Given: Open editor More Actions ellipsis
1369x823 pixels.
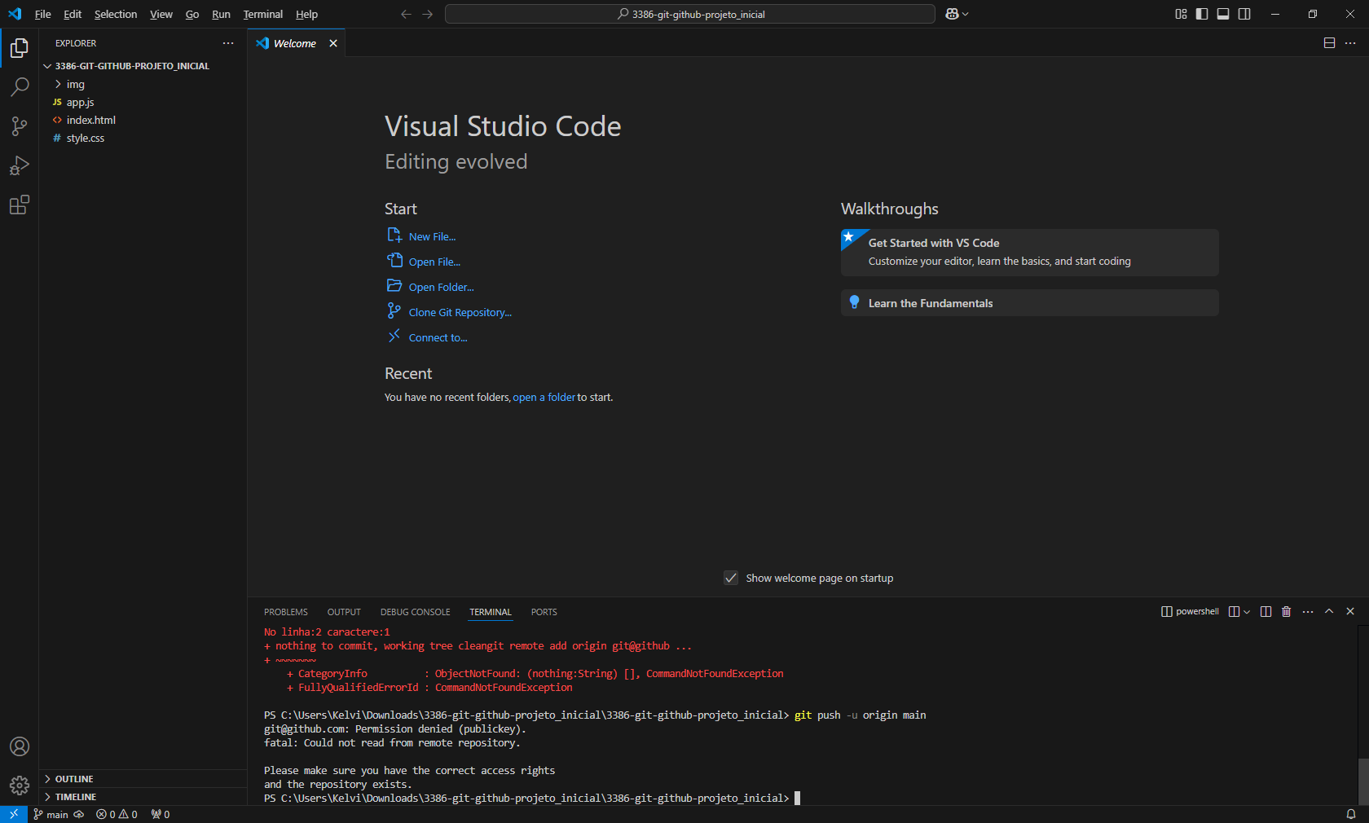Looking at the screenshot, I should [1350, 43].
